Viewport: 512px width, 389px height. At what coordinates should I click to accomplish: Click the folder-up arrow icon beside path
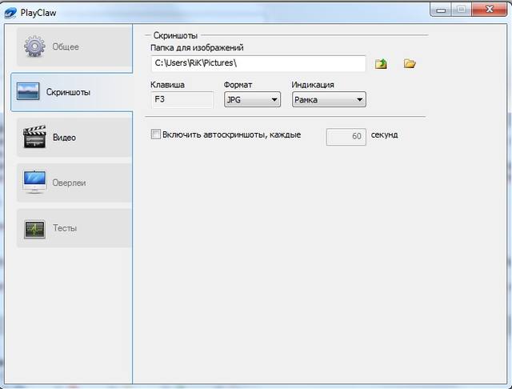coord(381,63)
